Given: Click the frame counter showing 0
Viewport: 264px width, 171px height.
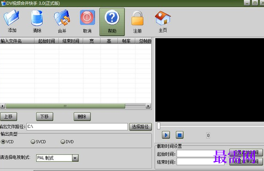Looking at the screenshot, I should pyautogui.click(x=208, y=136).
